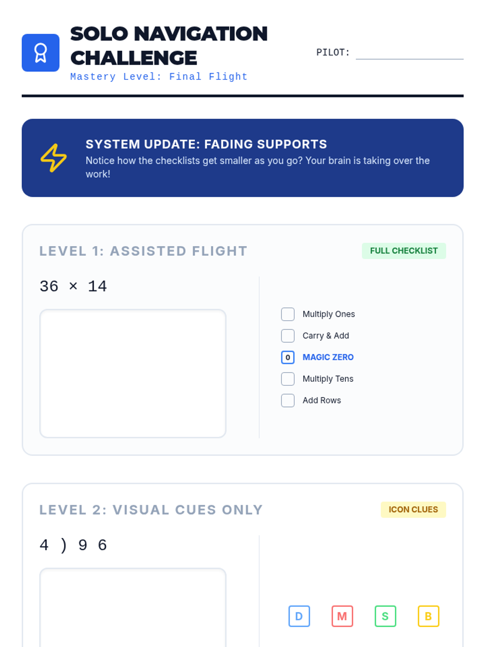Select the Level 2: Visual Cues Only heading
485x647 pixels.
[x=151, y=510]
